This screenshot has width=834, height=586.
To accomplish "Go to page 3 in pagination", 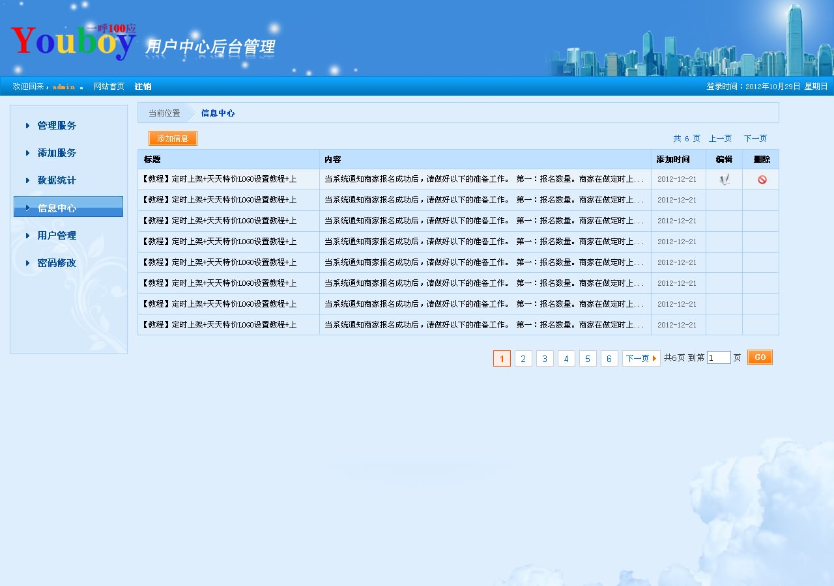I will pyautogui.click(x=545, y=359).
